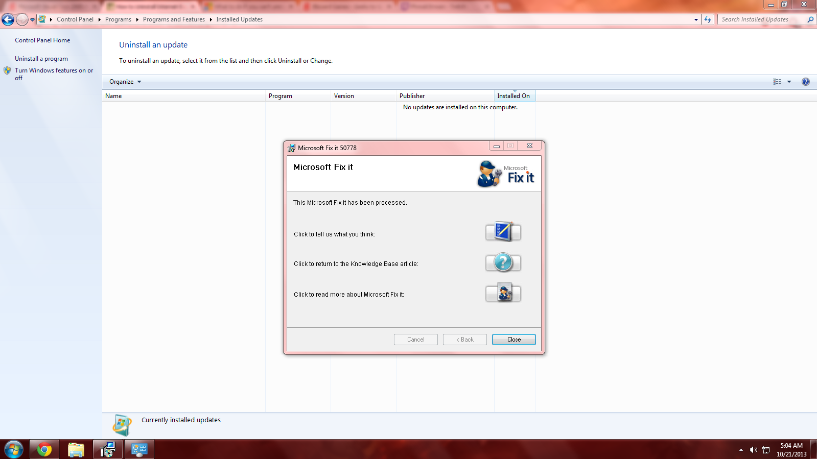The height and width of the screenshot is (459, 817).
Task: Click "This Microsoft Fix it has been processed."
Action: (x=350, y=203)
